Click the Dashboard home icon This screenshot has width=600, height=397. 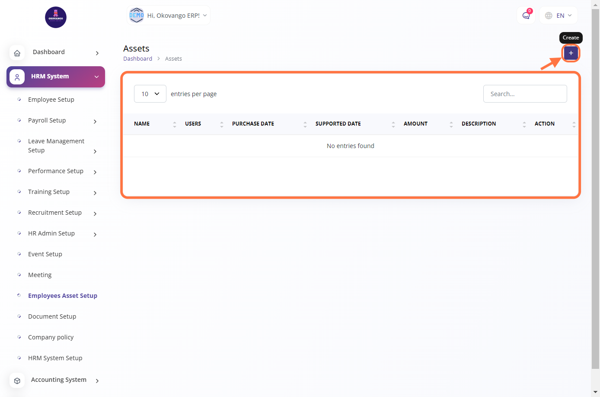point(17,53)
